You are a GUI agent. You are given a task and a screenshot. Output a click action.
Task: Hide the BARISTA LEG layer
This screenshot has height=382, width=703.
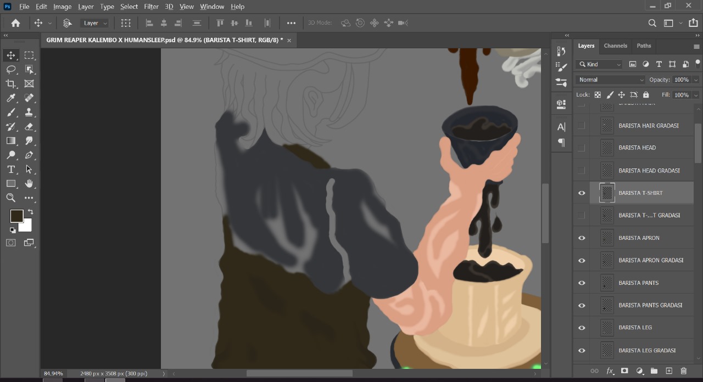point(582,328)
